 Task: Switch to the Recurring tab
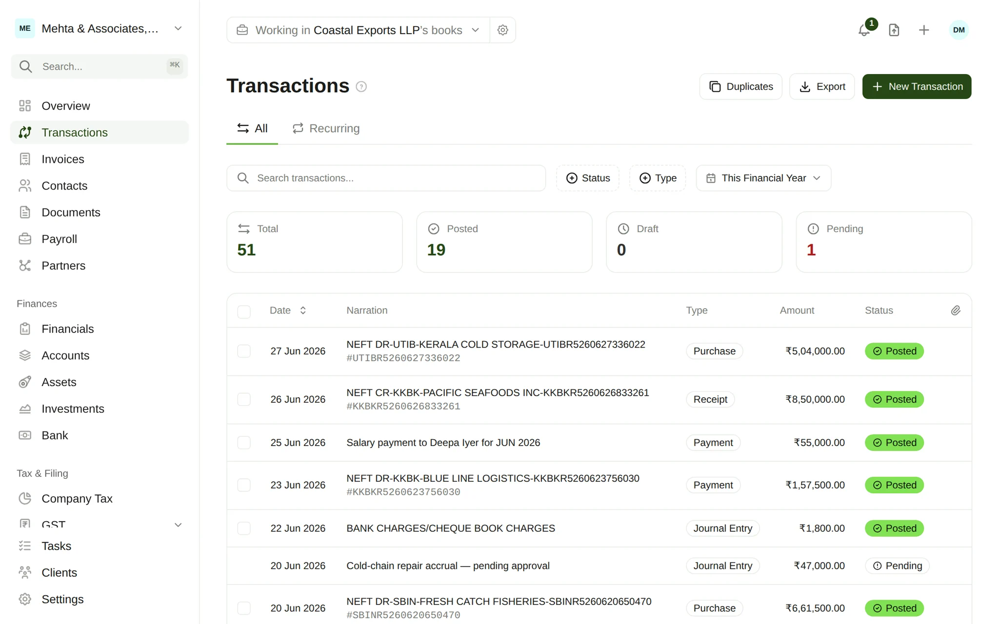326,129
